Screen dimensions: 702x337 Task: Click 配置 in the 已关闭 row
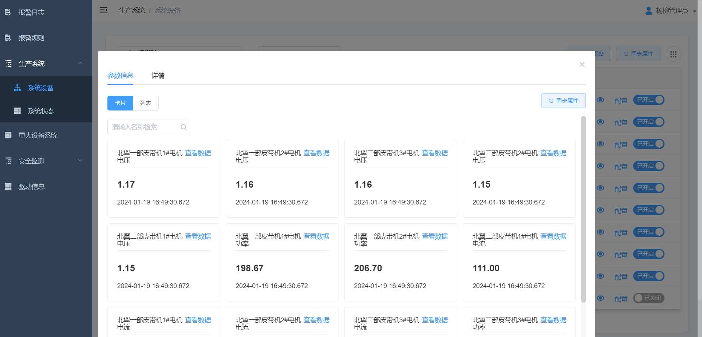pyautogui.click(x=621, y=299)
